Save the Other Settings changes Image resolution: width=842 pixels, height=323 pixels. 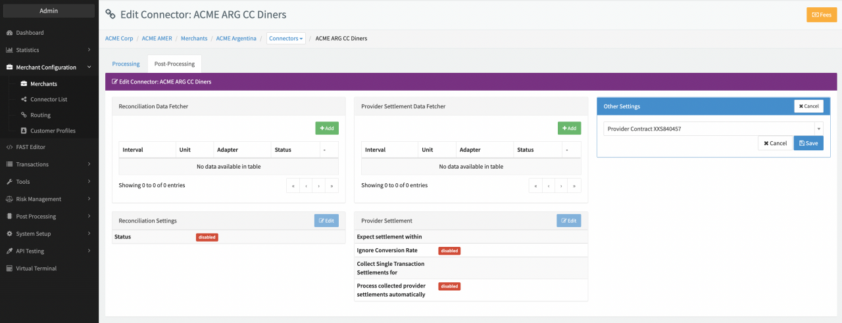pos(808,143)
